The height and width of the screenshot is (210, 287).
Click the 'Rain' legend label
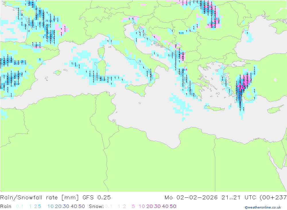6,206
